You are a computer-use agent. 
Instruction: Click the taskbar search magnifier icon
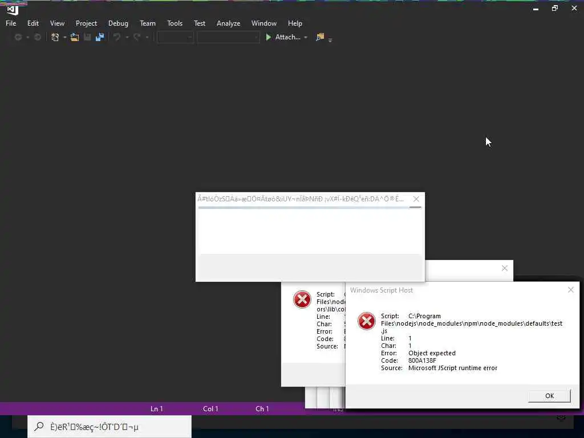tap(39, 427)
